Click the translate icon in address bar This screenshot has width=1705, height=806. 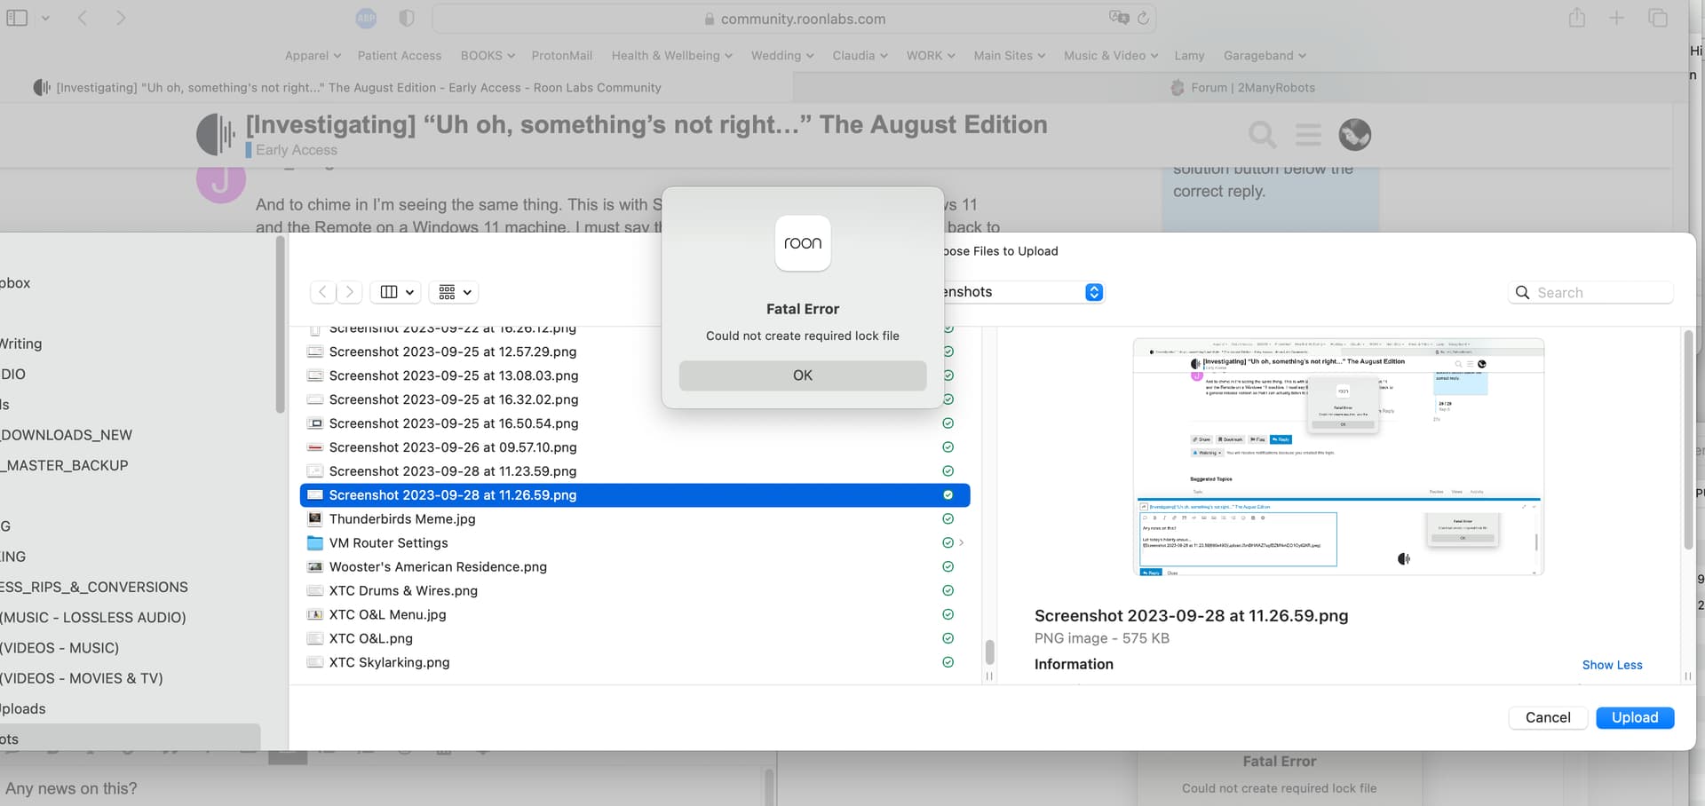pyautogui.click(x=1118, y=18)
